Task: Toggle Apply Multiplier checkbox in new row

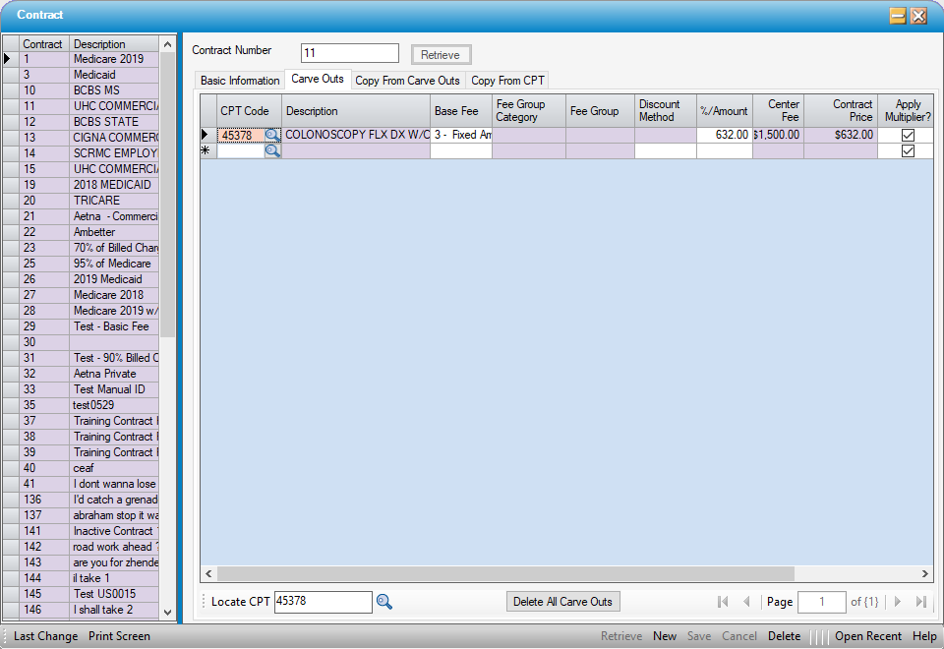Action: click(x=908, y=151)
